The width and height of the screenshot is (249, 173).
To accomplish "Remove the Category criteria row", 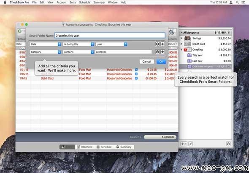I will coord(157,52).
